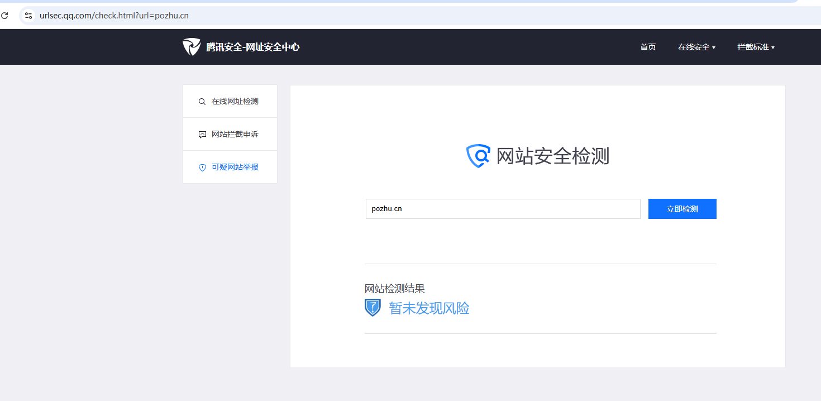821x401 pixels.
Task: Expand the 在线安全 dropdown menu
Action: (x=696, y=47)
